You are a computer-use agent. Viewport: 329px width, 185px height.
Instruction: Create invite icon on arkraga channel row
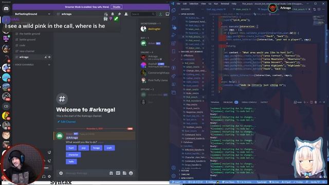click(x=46, y=57)
